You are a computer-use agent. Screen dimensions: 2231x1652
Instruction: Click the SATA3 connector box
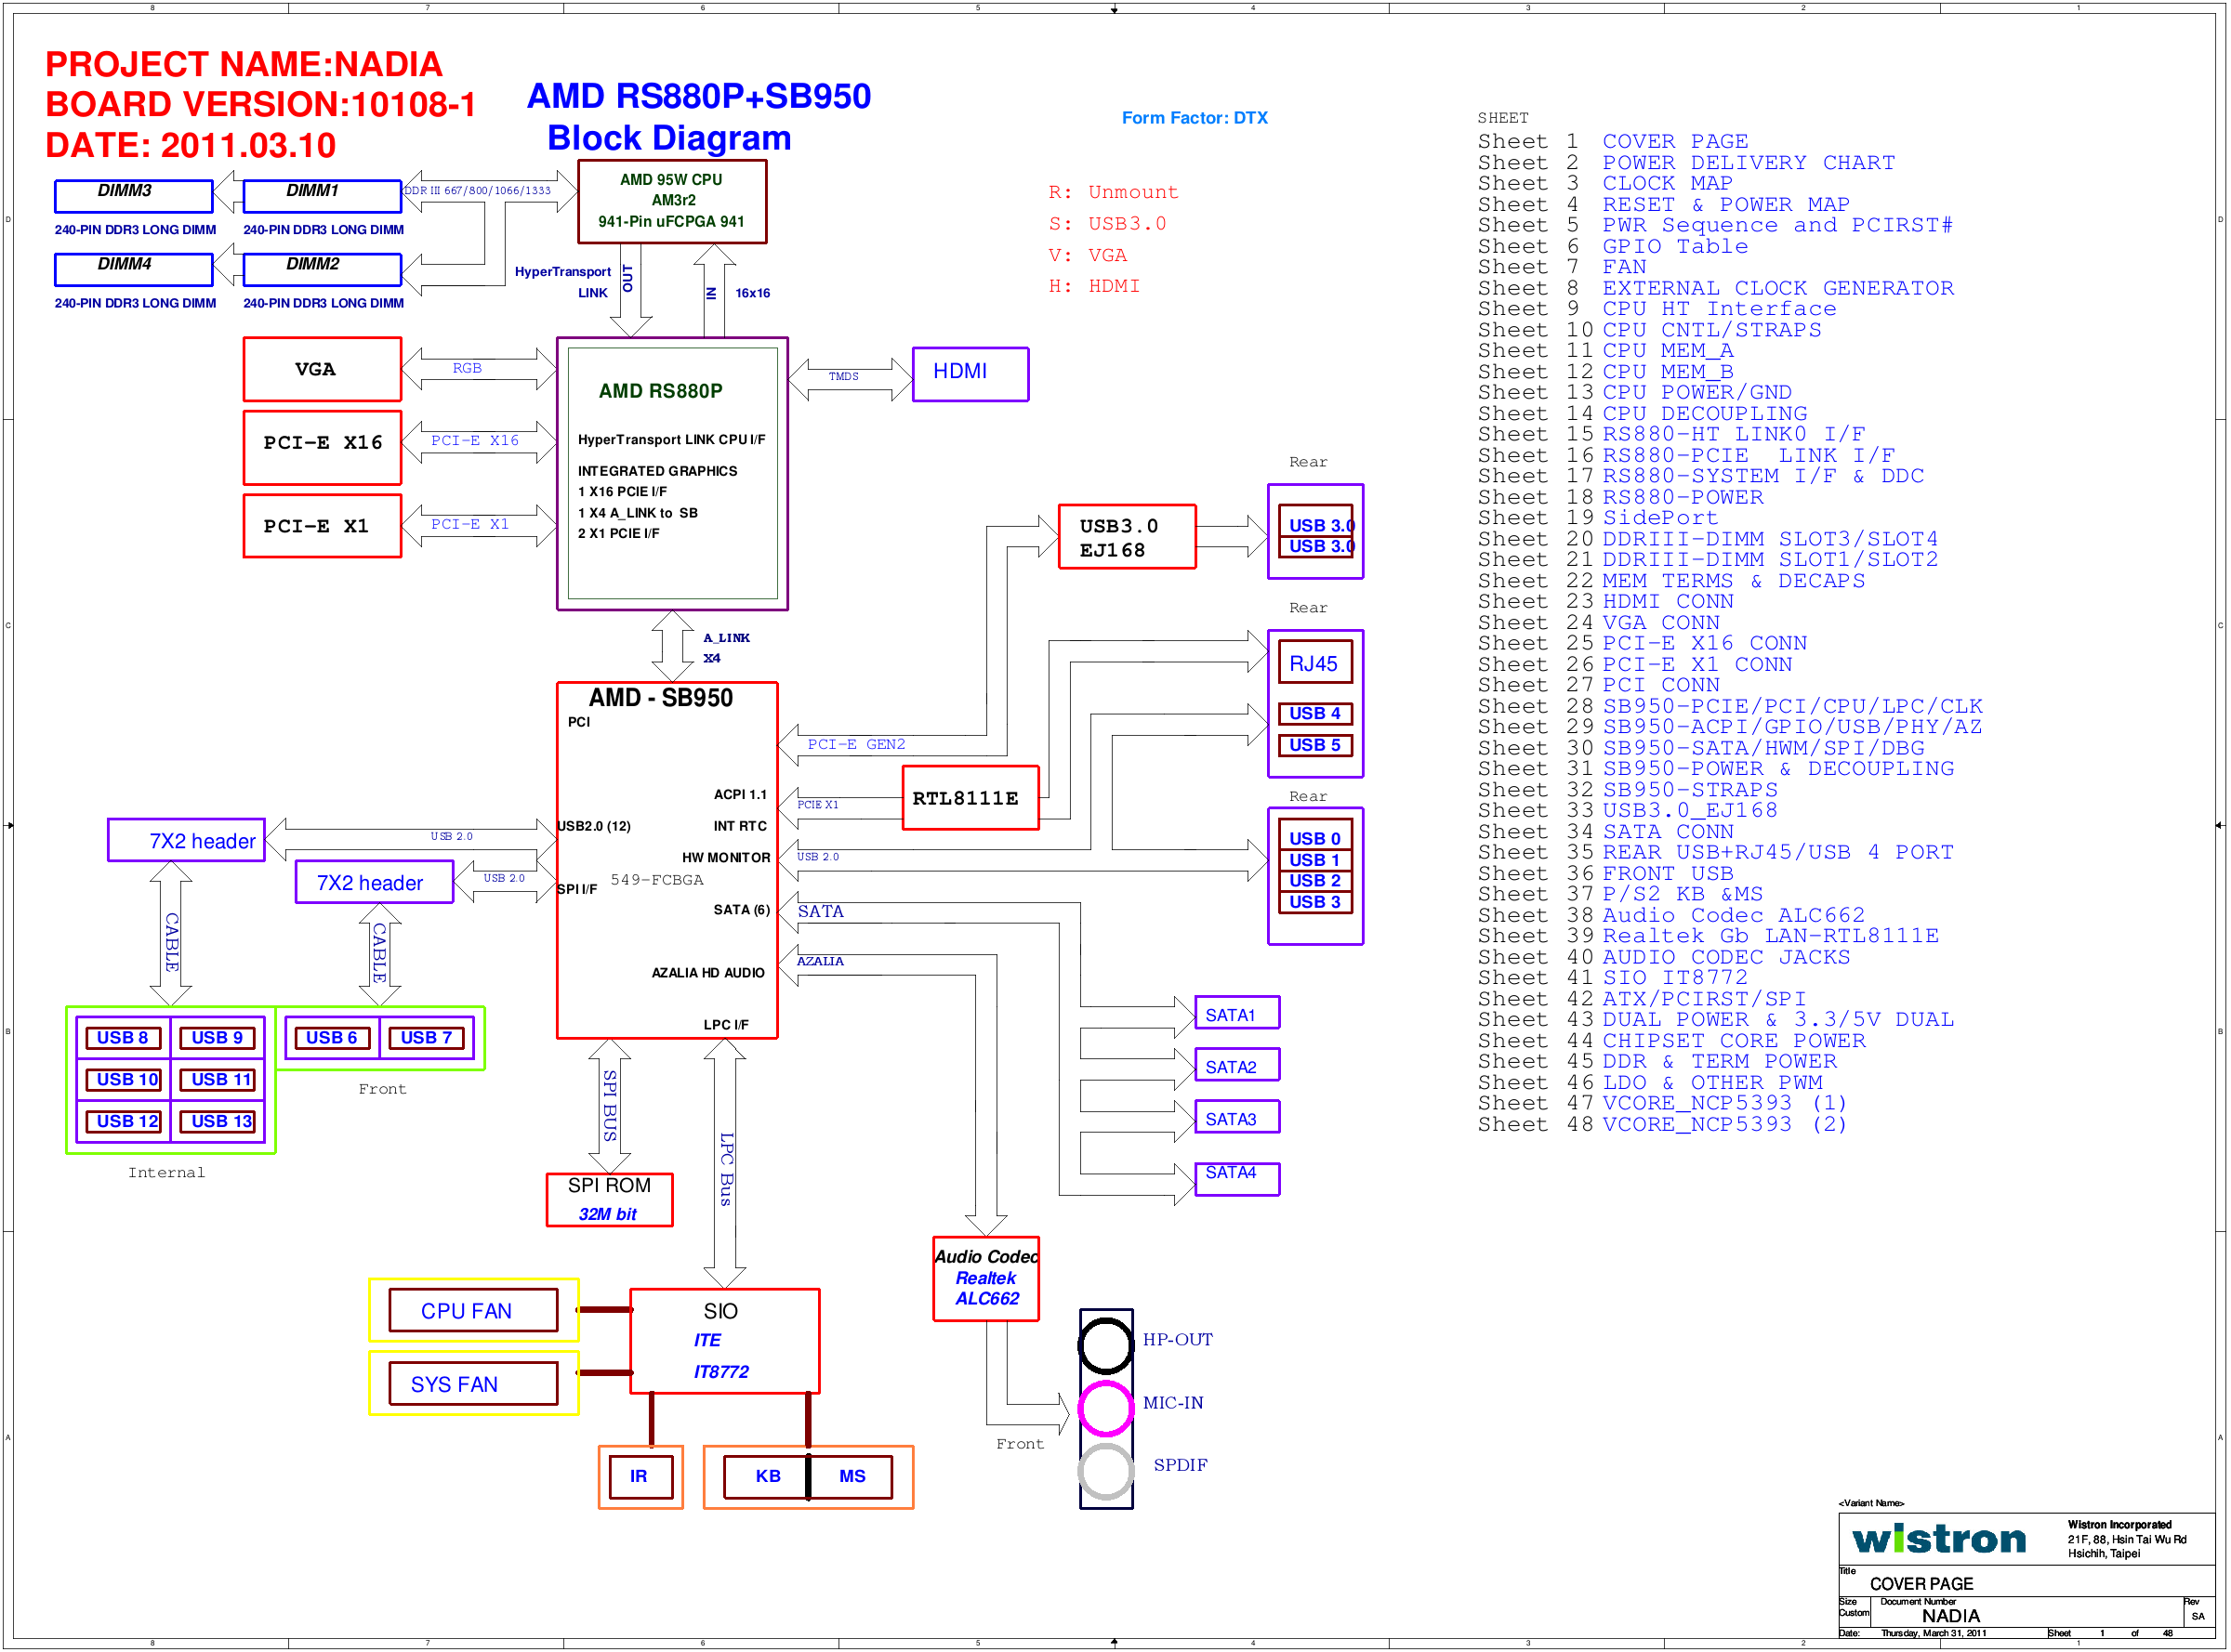1236,1119
